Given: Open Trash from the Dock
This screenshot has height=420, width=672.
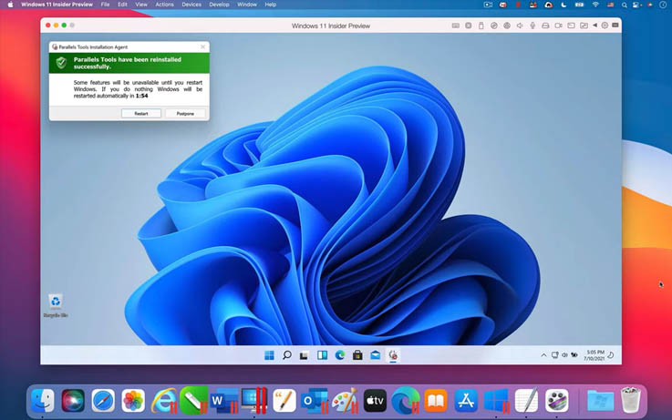Looking at the screenshot, I should tap(630, 399).
